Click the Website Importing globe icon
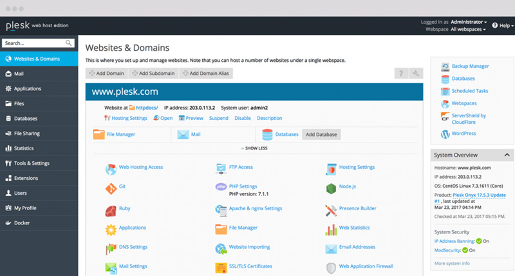This screenshot has height=276, width=515. [x=221, y=249]
